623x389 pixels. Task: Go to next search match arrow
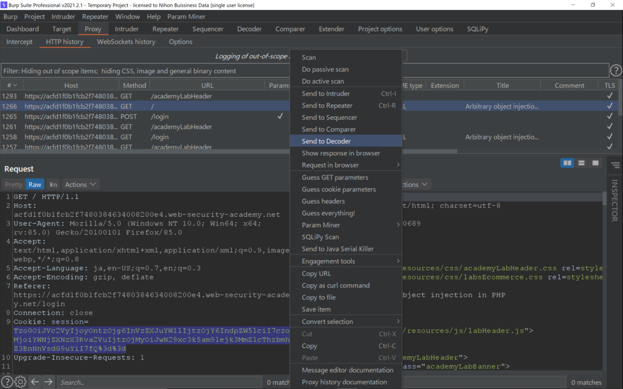point(48,382)
